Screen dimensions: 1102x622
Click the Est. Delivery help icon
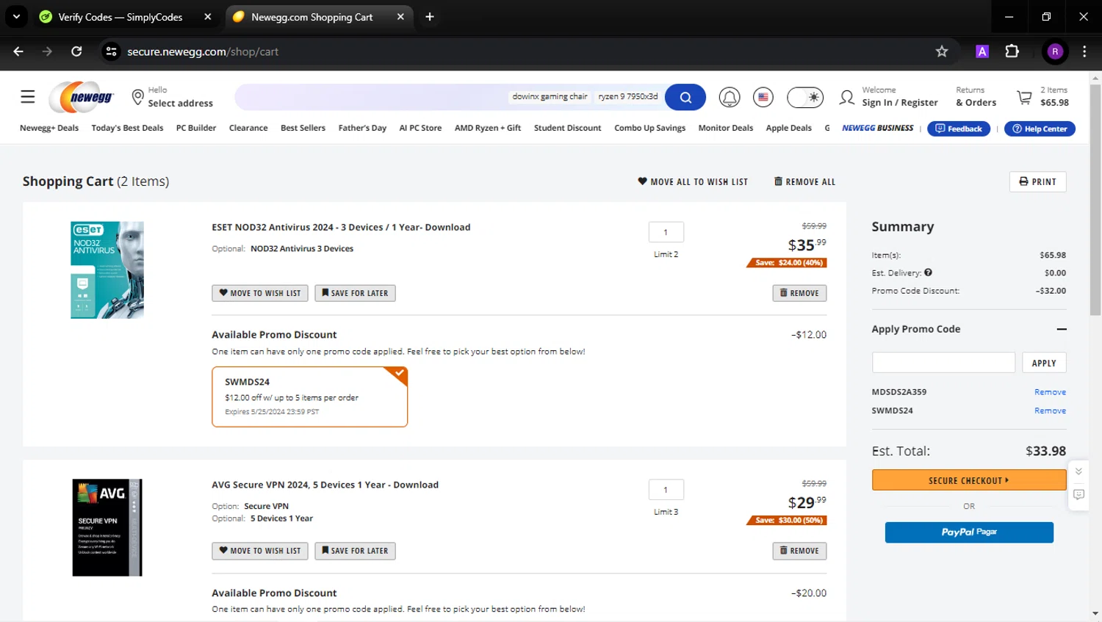click(x=928, y=272)
